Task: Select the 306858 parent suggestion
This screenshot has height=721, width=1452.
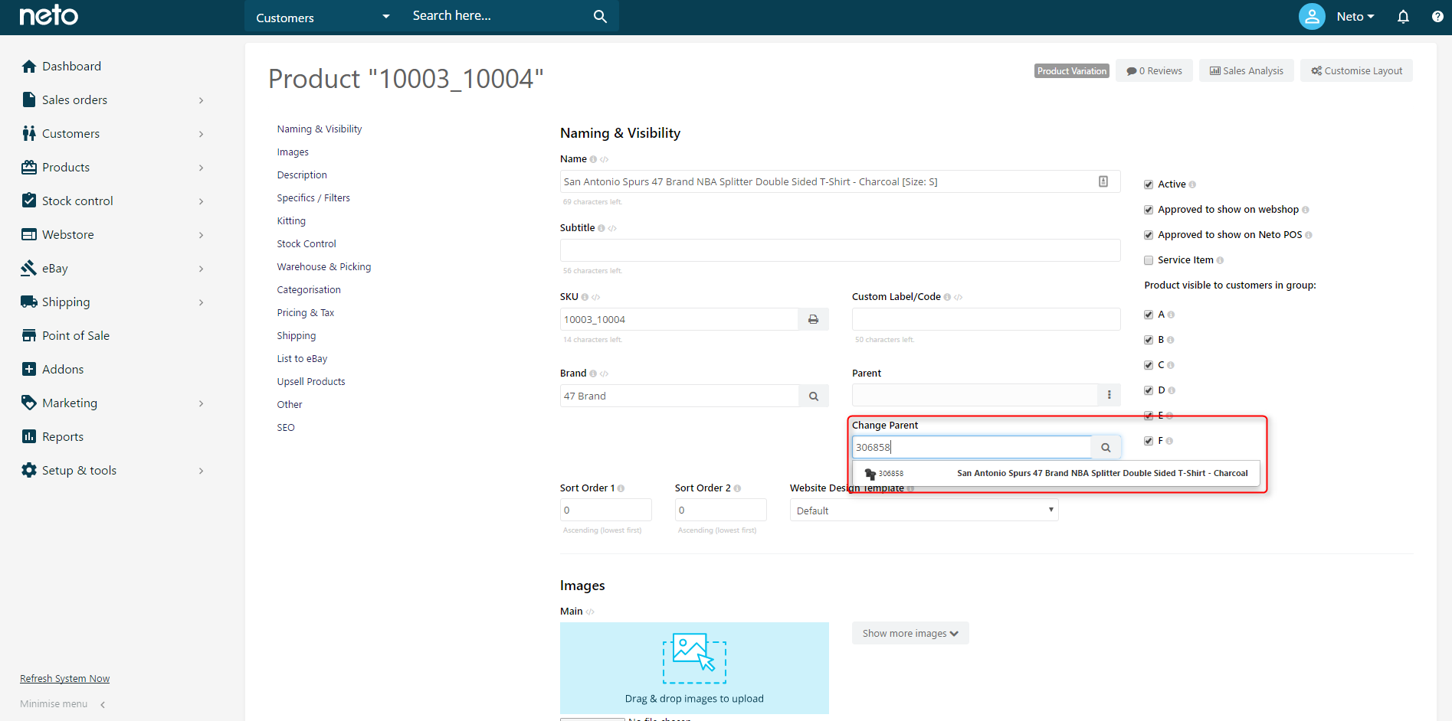Action: [x=1056, y=473]
